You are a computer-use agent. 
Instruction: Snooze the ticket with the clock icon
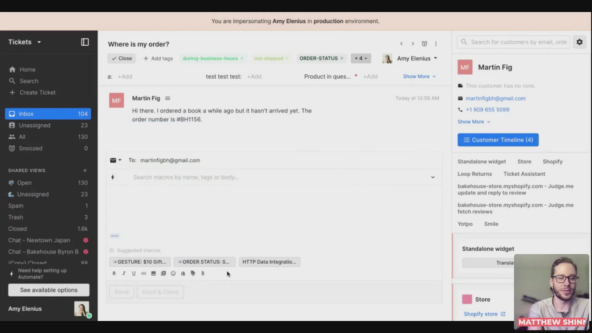[x=424, y=44]
